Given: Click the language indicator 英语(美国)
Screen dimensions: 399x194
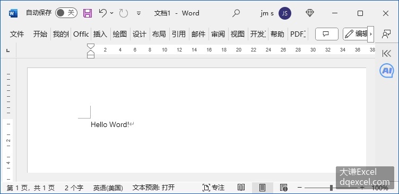Looking at the screenshot, I should click(108, 188).
